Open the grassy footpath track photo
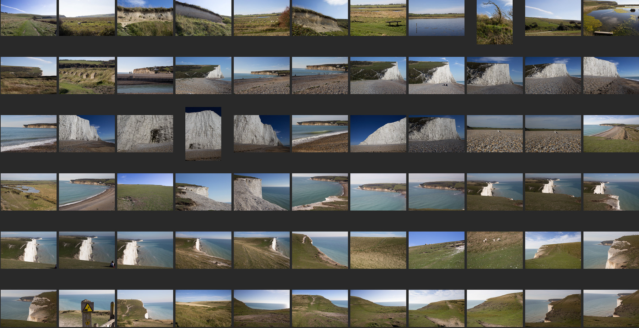 coord(28,18)
